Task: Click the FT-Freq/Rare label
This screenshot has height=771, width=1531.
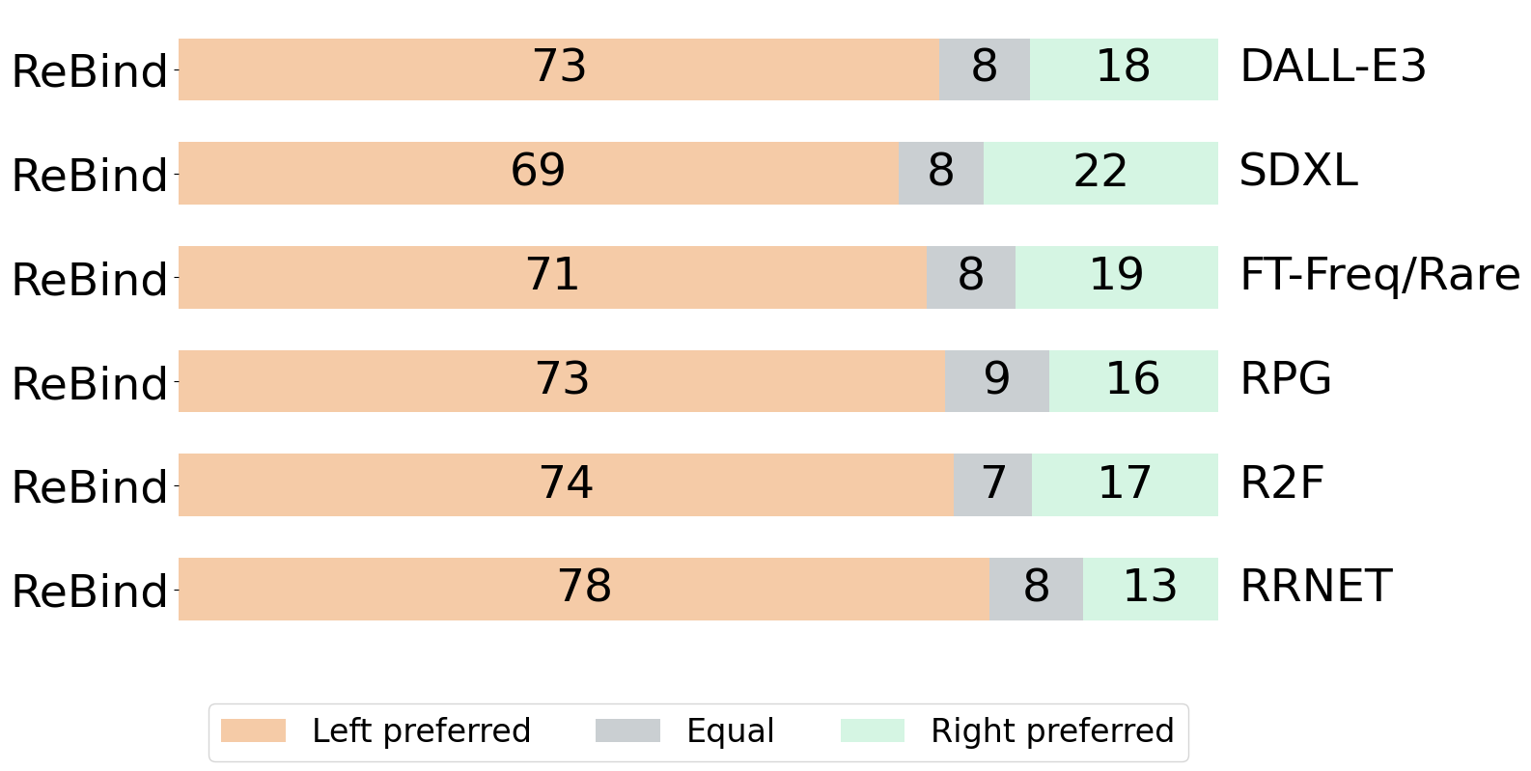Action: 1378,275
